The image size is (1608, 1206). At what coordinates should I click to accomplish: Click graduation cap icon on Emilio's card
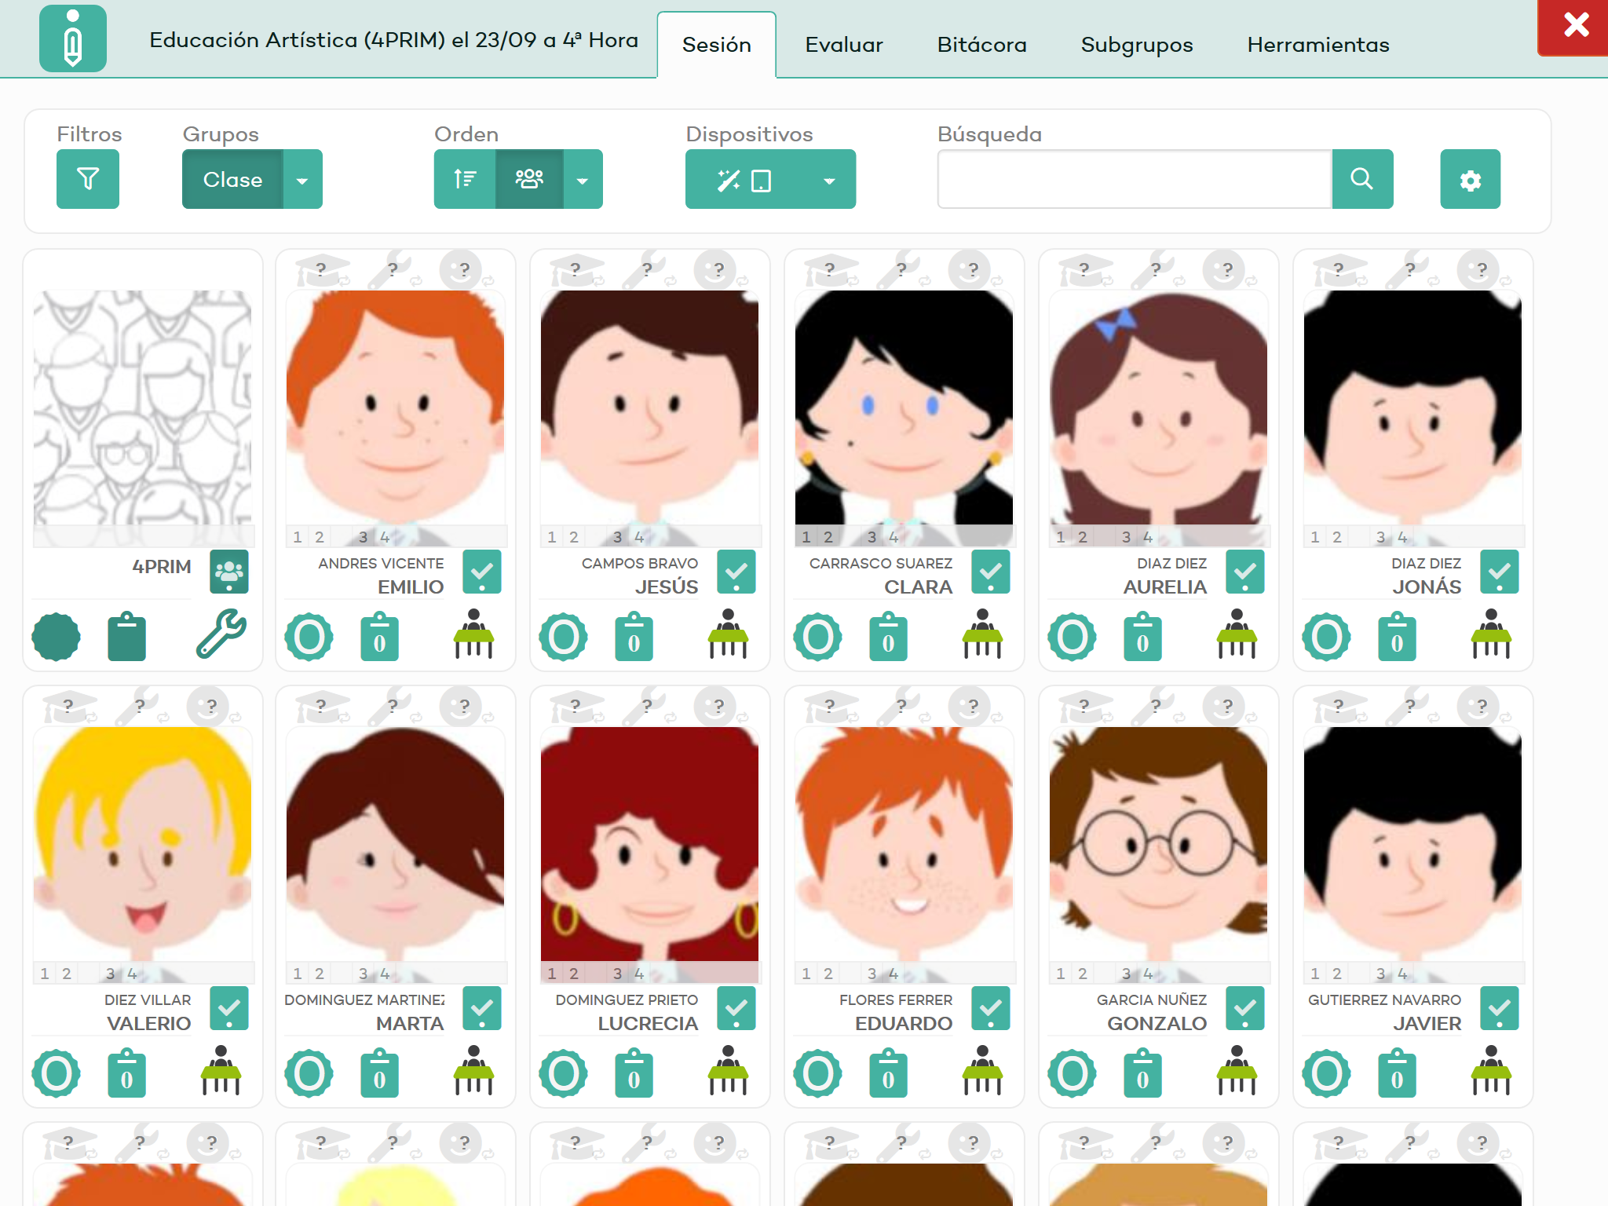(x=323, y=269)
